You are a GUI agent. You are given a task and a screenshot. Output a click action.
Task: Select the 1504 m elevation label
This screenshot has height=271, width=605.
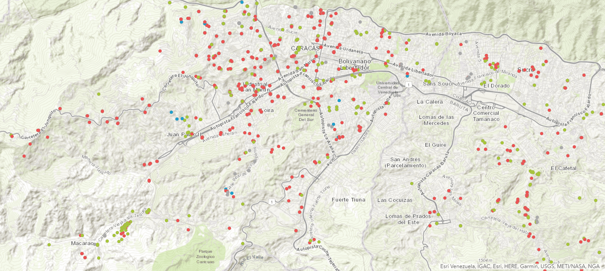pyautogui.click(x=485, y=260)
